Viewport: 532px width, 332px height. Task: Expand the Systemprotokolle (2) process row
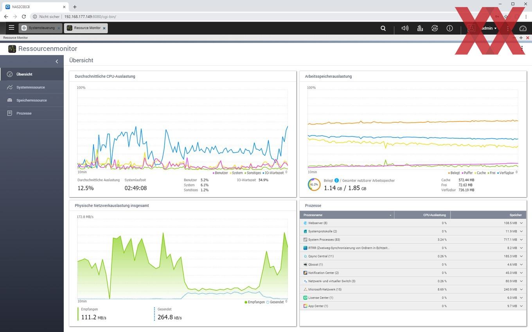pyautogui.click(x=521, y=231)
